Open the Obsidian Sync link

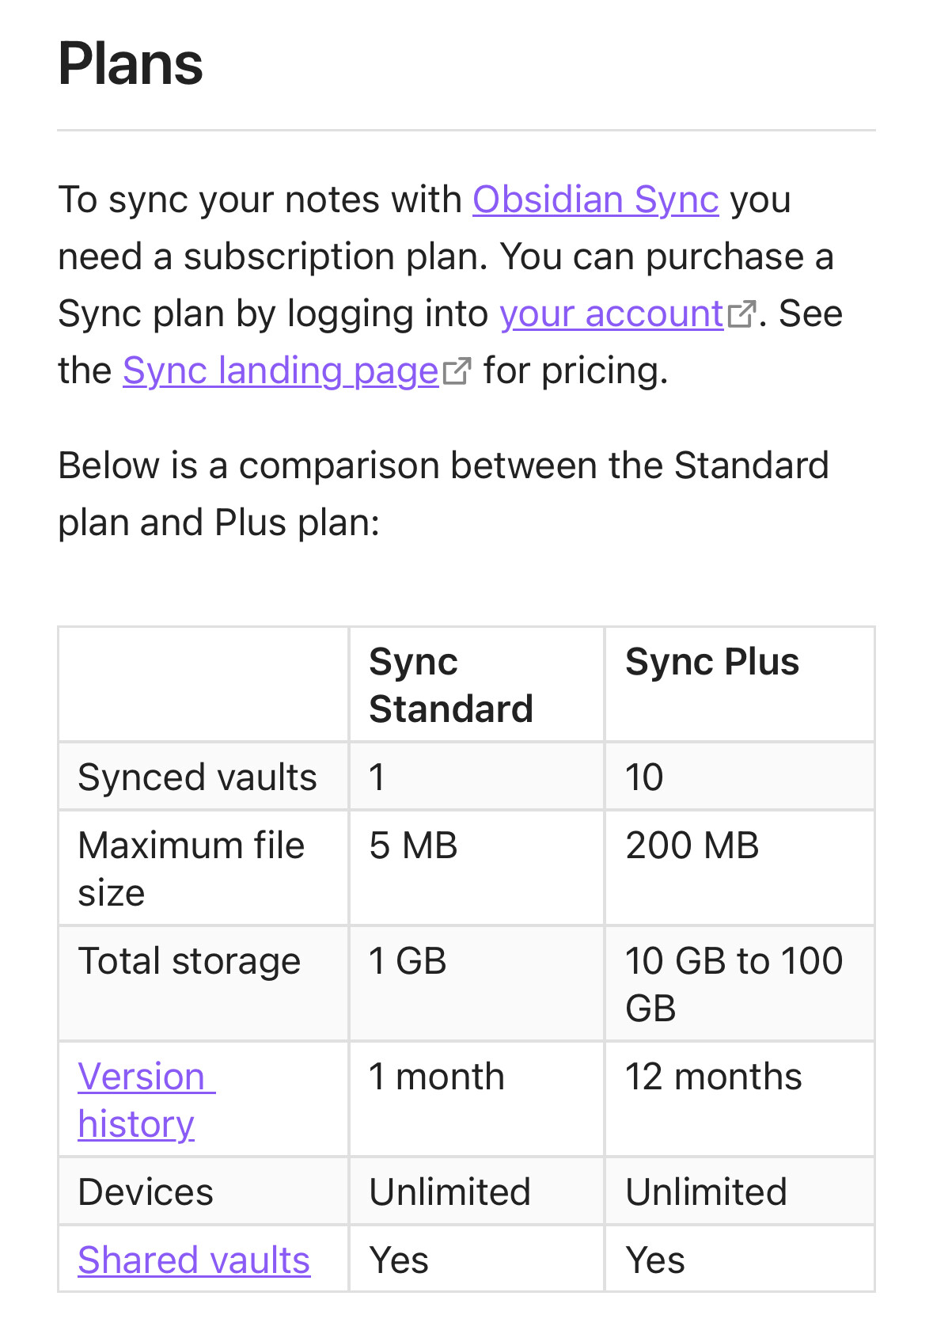595,199
